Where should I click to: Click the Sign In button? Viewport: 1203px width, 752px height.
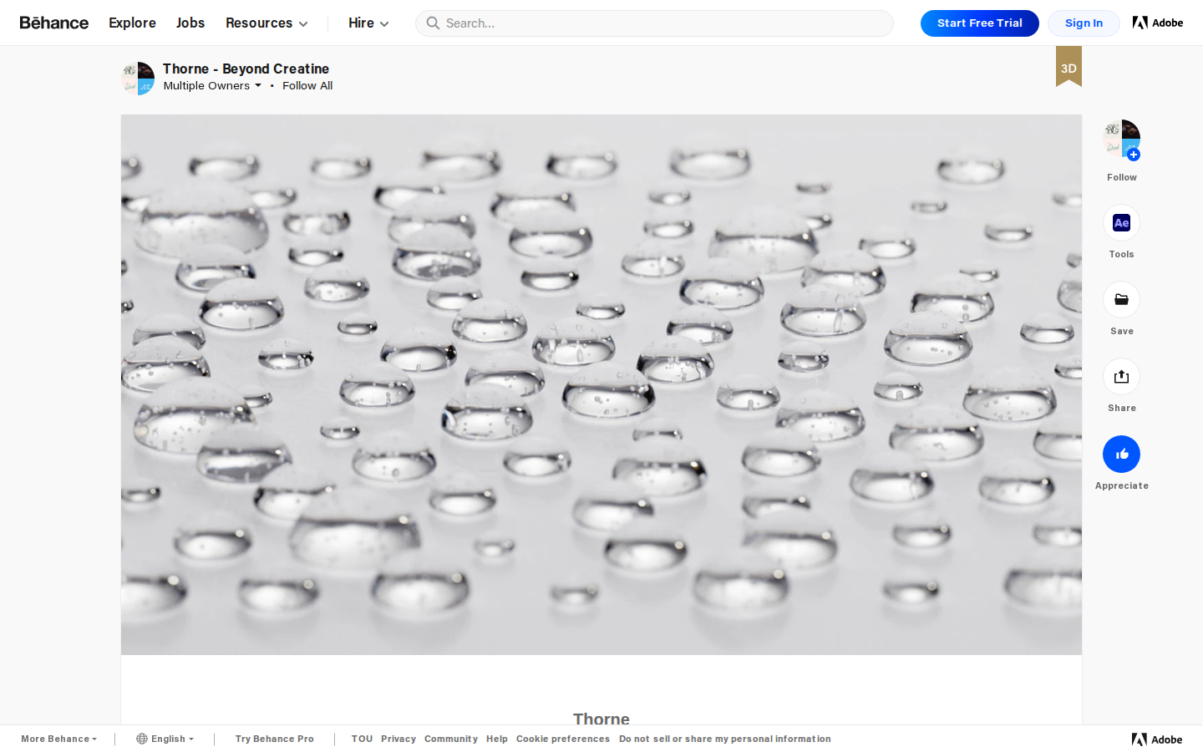1084,23
